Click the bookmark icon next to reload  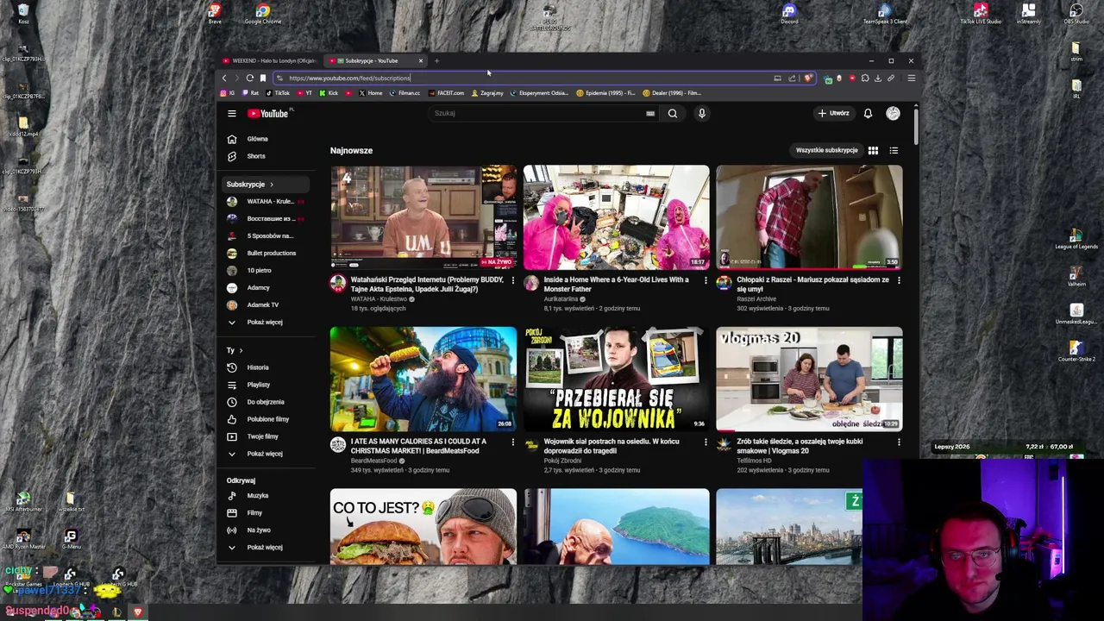tap(263, 78)
